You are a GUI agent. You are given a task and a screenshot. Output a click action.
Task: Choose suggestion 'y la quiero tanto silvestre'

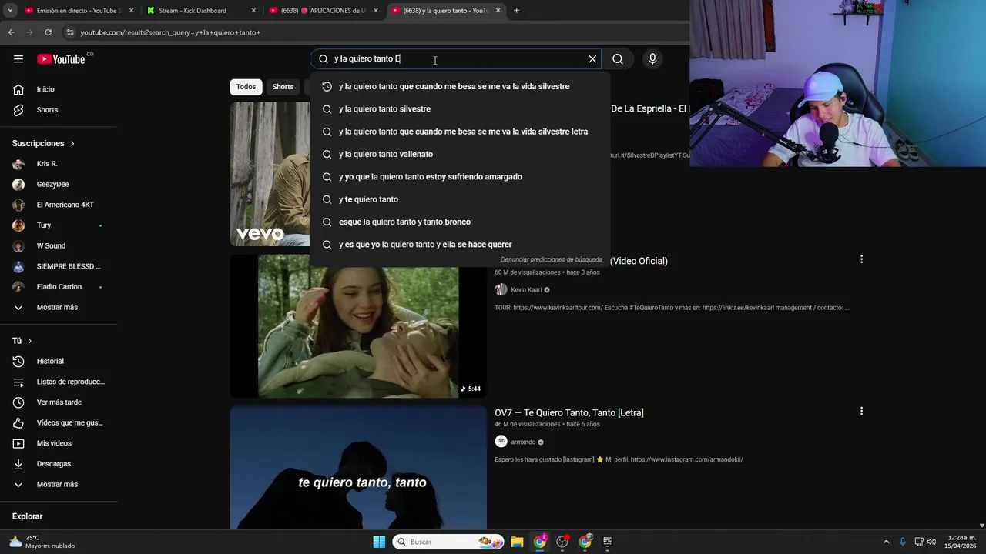click(460, 109)
